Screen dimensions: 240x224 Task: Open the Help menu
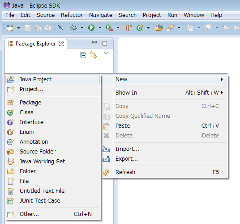tap(216, 15)
